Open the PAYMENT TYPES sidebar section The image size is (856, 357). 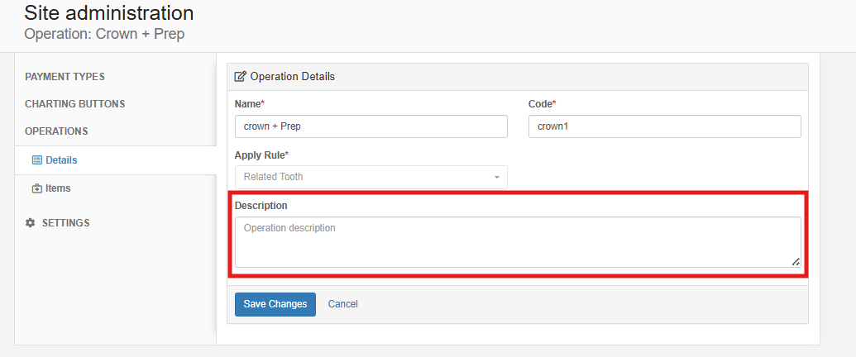click(x=65, y=77)
